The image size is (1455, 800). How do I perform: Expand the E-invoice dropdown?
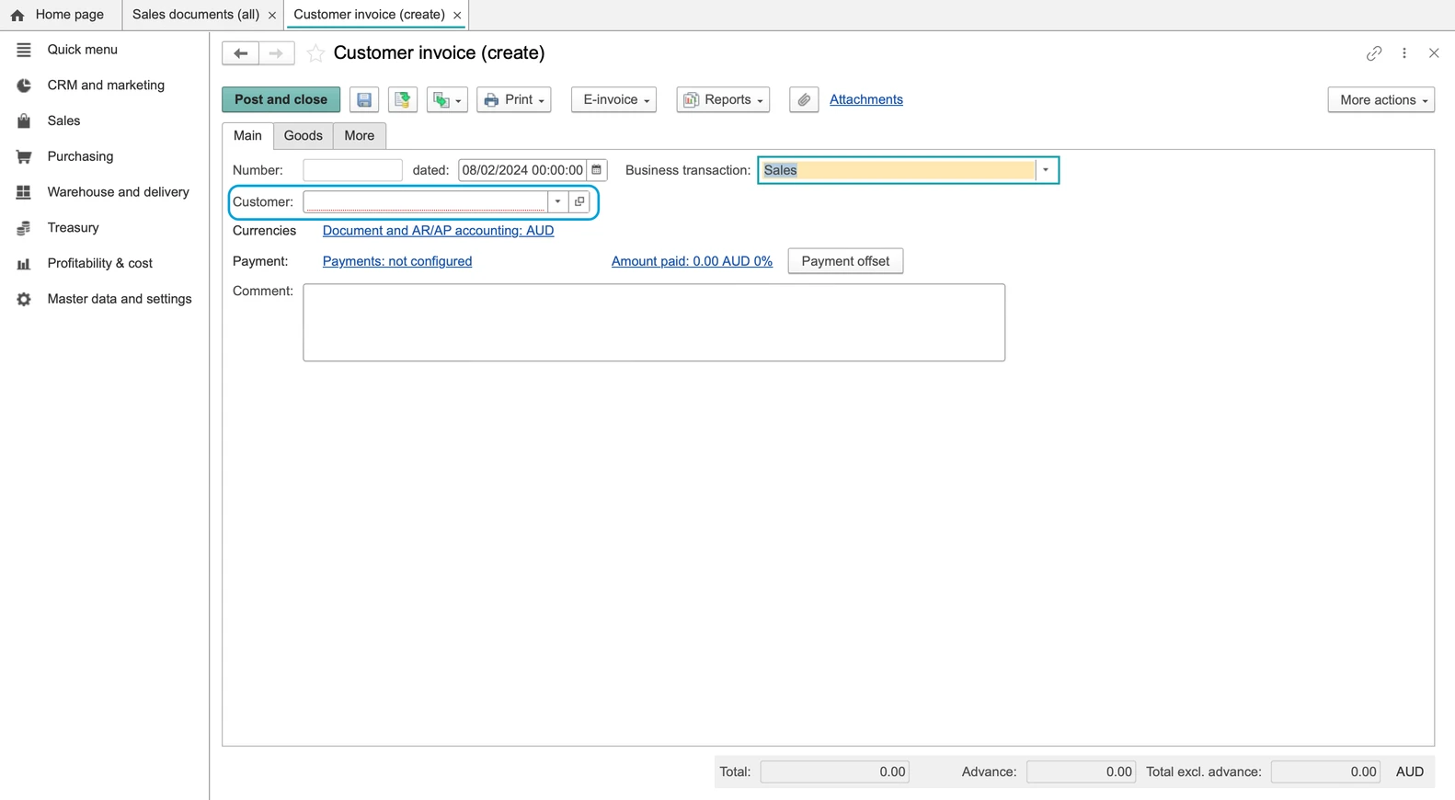pos(614,99)
